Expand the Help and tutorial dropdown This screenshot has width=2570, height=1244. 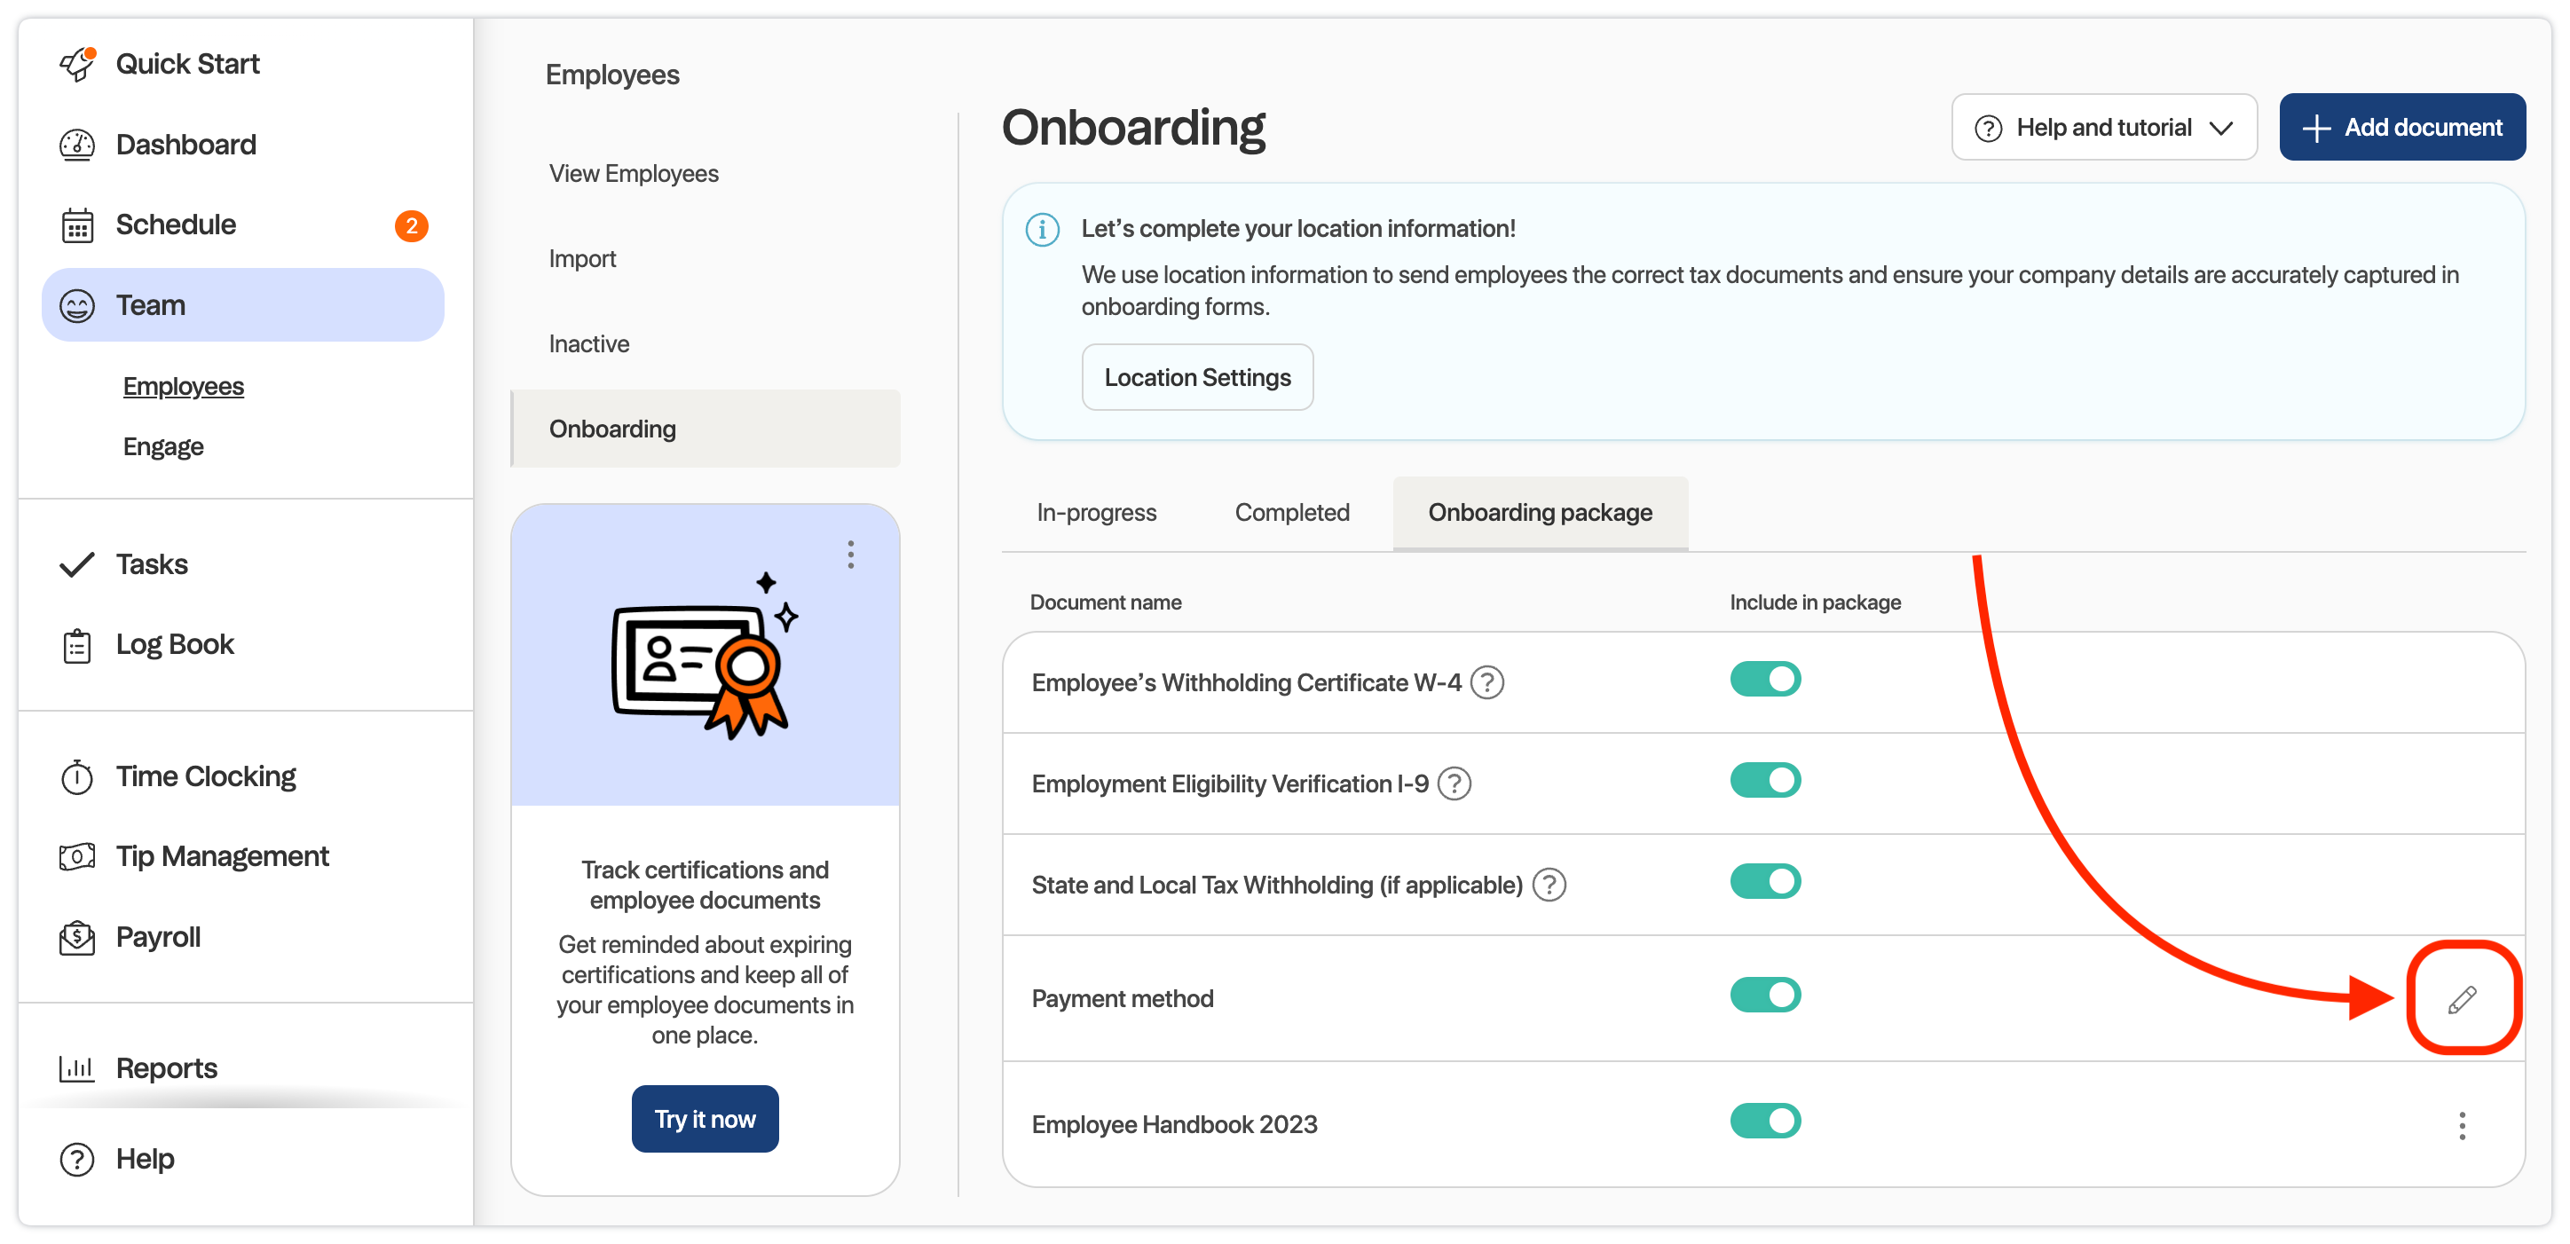[x=2103, y=128]
